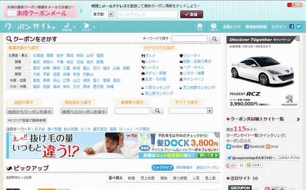This screenshot has width=306, height=190.
Task: Click the 地図からクーポンを探す button
Action: tap(30, 111)
